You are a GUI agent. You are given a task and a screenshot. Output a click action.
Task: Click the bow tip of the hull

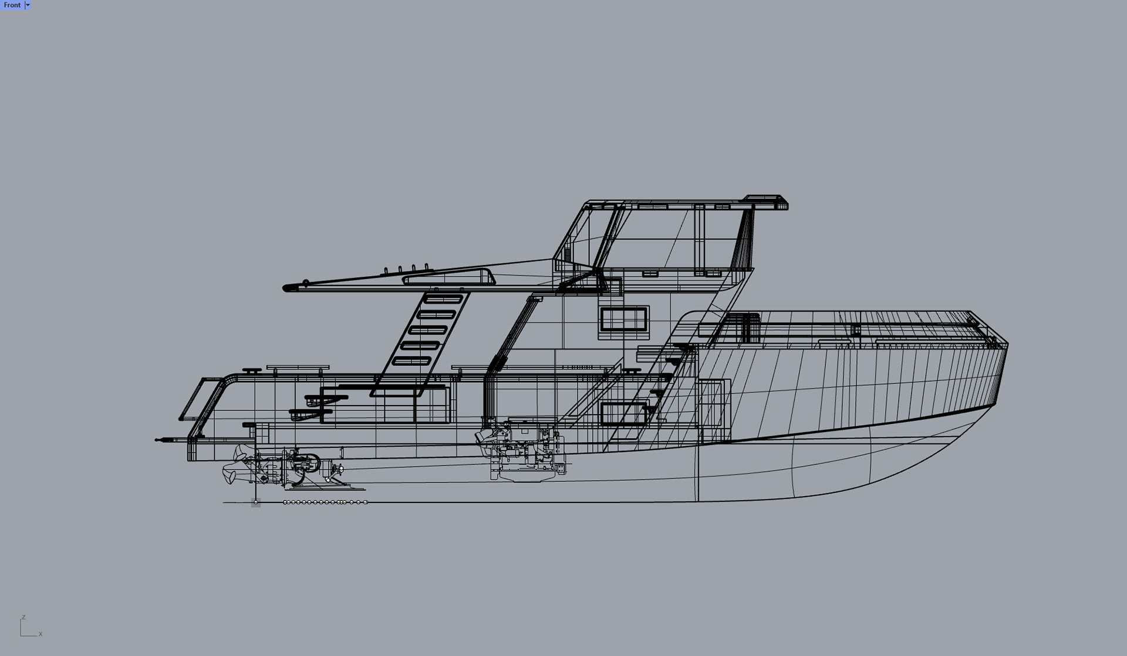[x=1007, y=345]
